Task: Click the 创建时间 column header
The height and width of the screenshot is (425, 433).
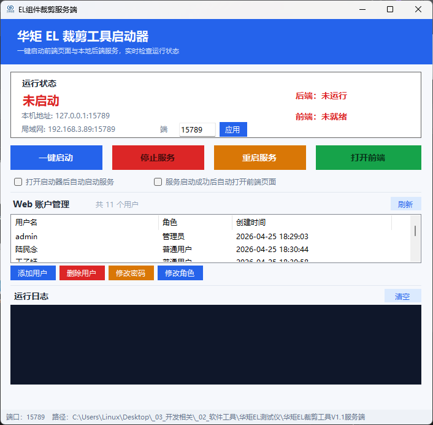Action: [312, 222]
